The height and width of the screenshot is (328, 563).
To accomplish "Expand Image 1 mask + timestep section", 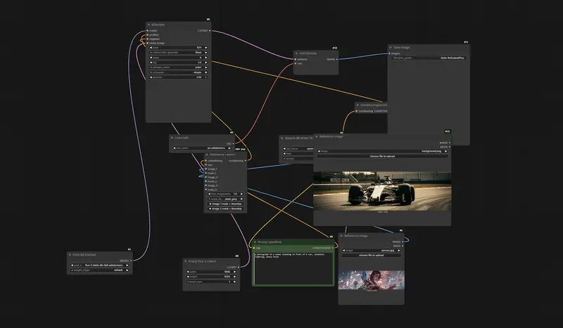I will [x=225, y=204].
